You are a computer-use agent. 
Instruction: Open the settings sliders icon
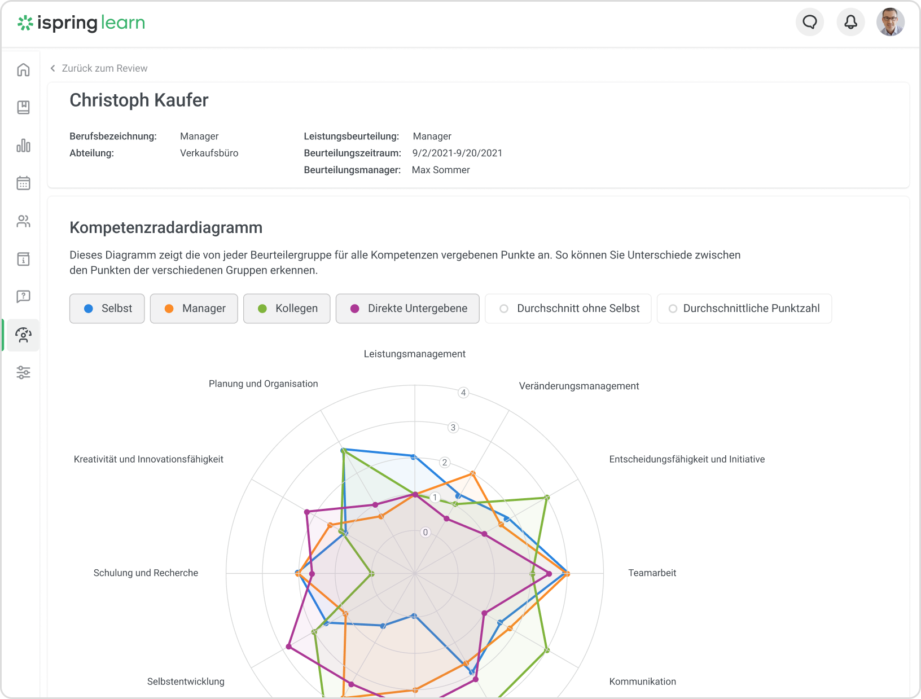click(23, 372)
